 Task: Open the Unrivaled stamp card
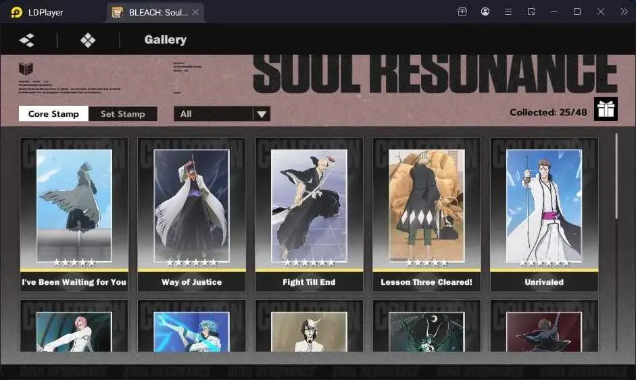(x=544, y=215)
